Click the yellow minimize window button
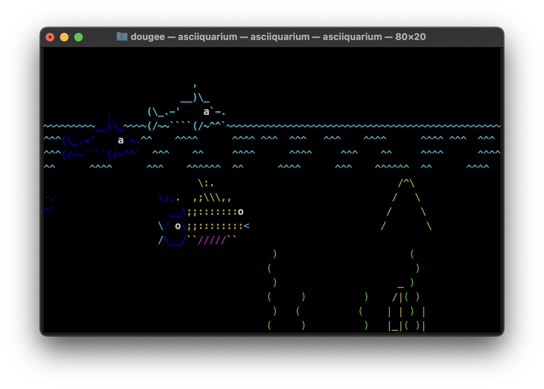544x389 pixels. (64, 37)
